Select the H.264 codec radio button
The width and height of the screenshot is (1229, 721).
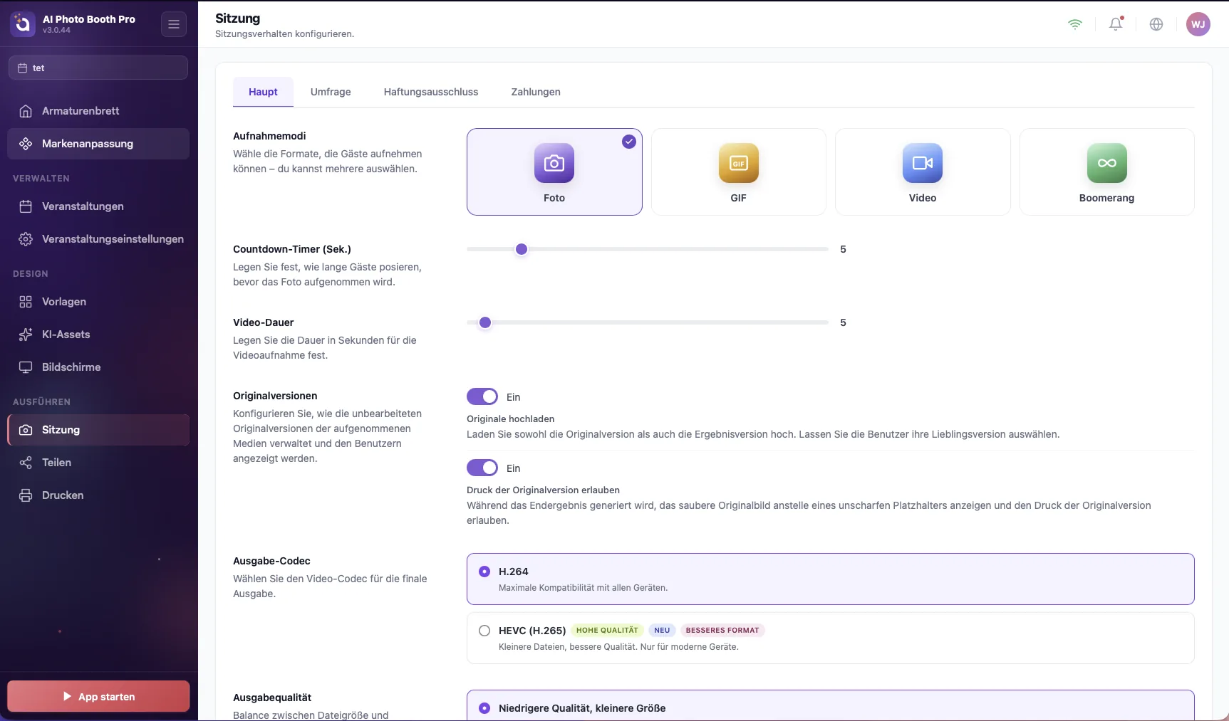[484, 572]
